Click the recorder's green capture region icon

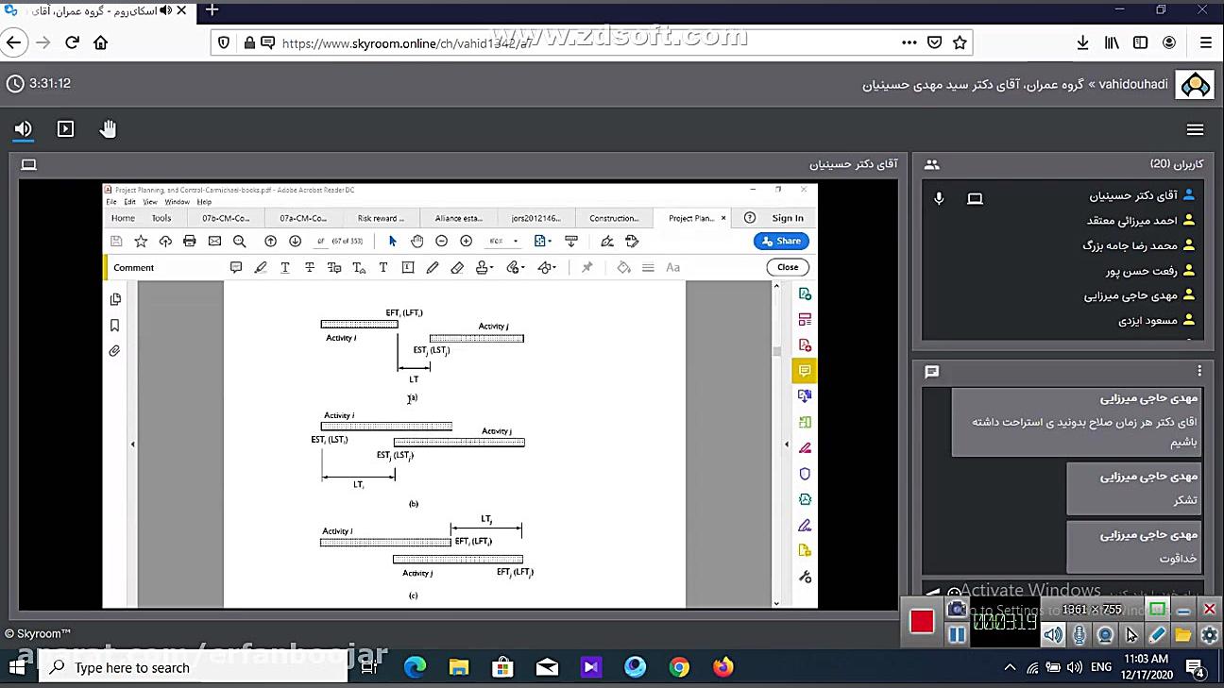1157,610
